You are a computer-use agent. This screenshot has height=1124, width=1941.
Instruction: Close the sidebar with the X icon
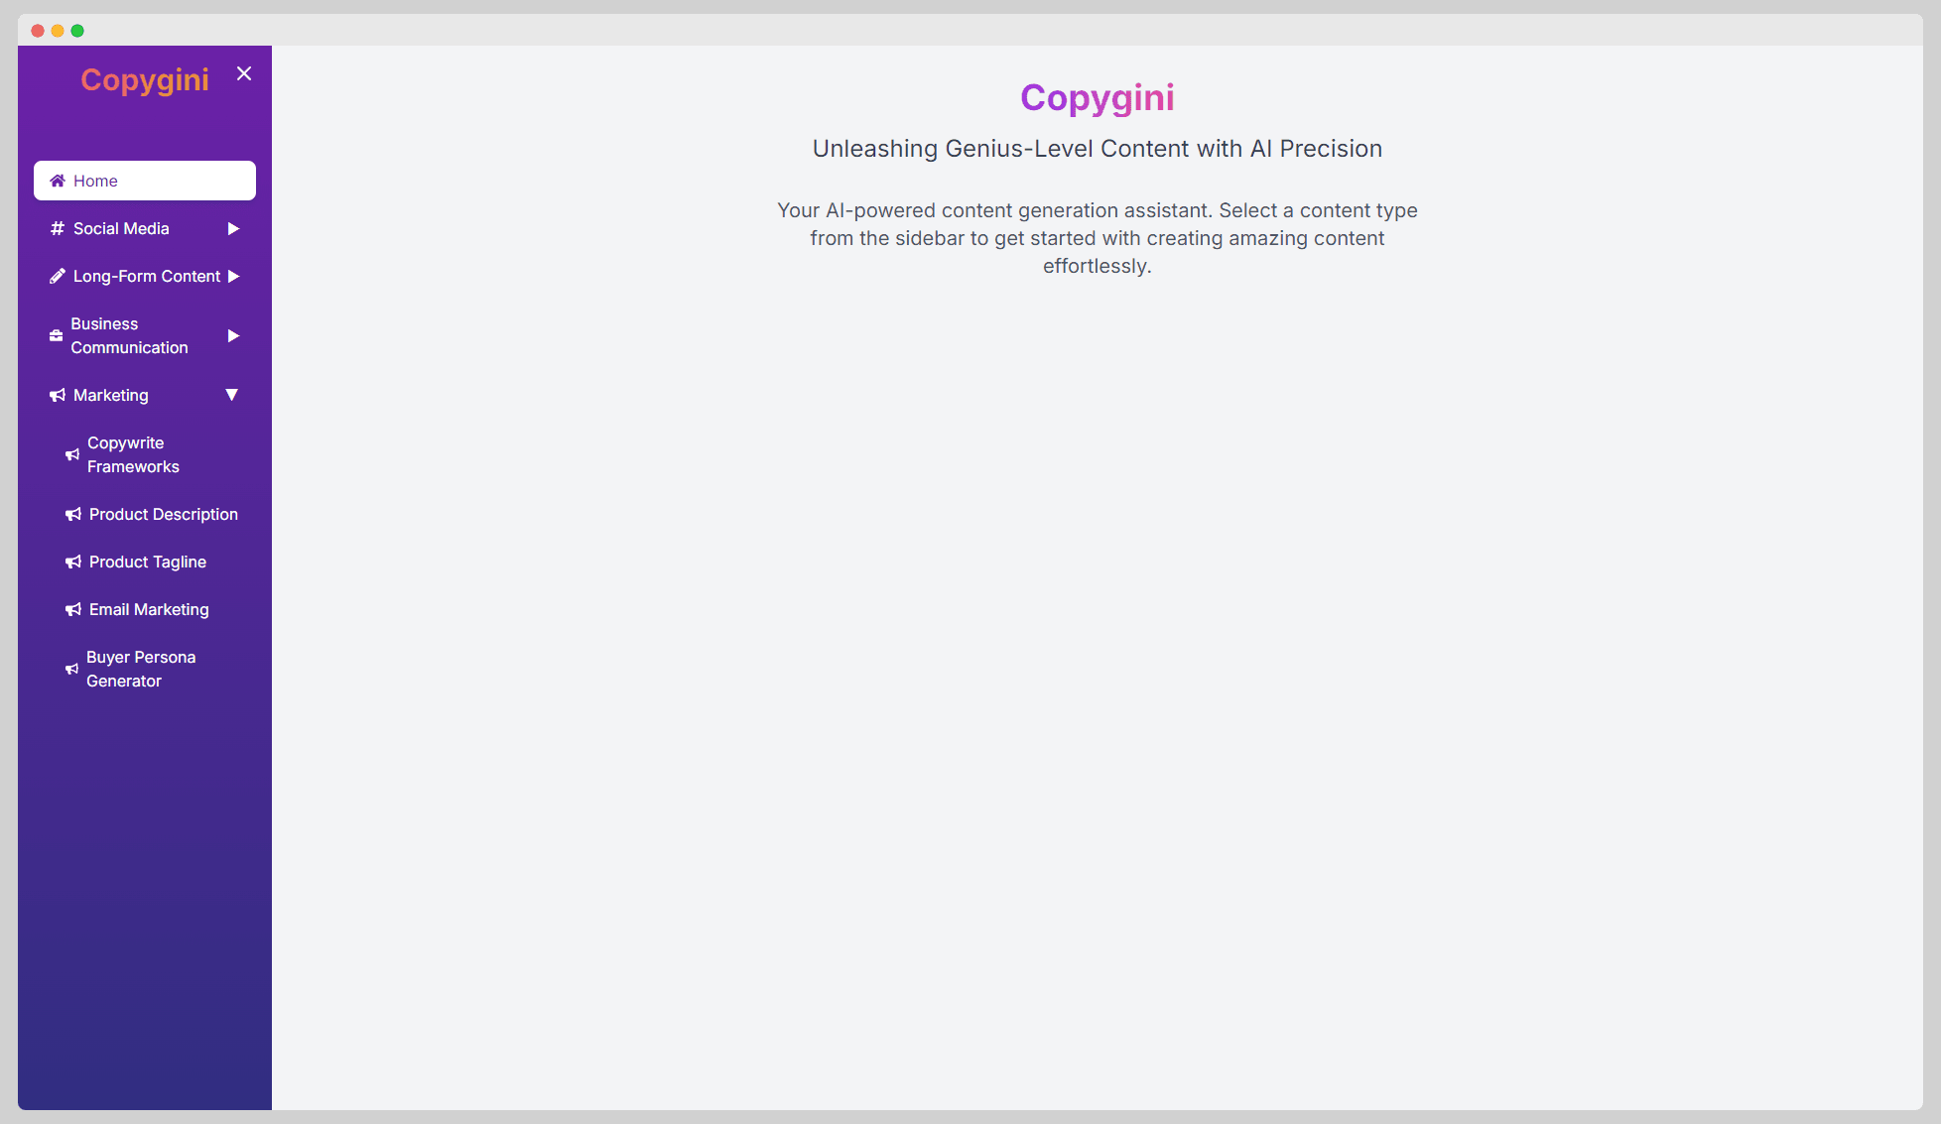tap(244, 73)
